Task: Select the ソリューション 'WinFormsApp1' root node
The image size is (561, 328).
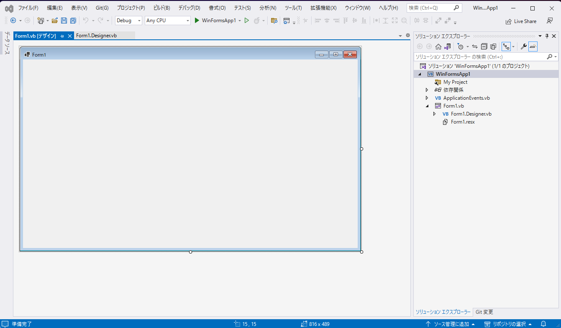Action: pos(479,66)
